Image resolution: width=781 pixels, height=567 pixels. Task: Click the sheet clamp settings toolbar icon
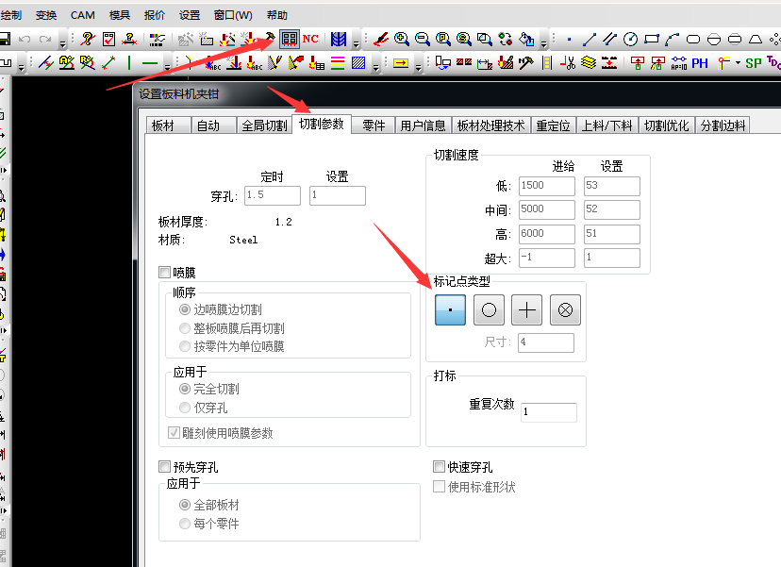pos(290,39)
